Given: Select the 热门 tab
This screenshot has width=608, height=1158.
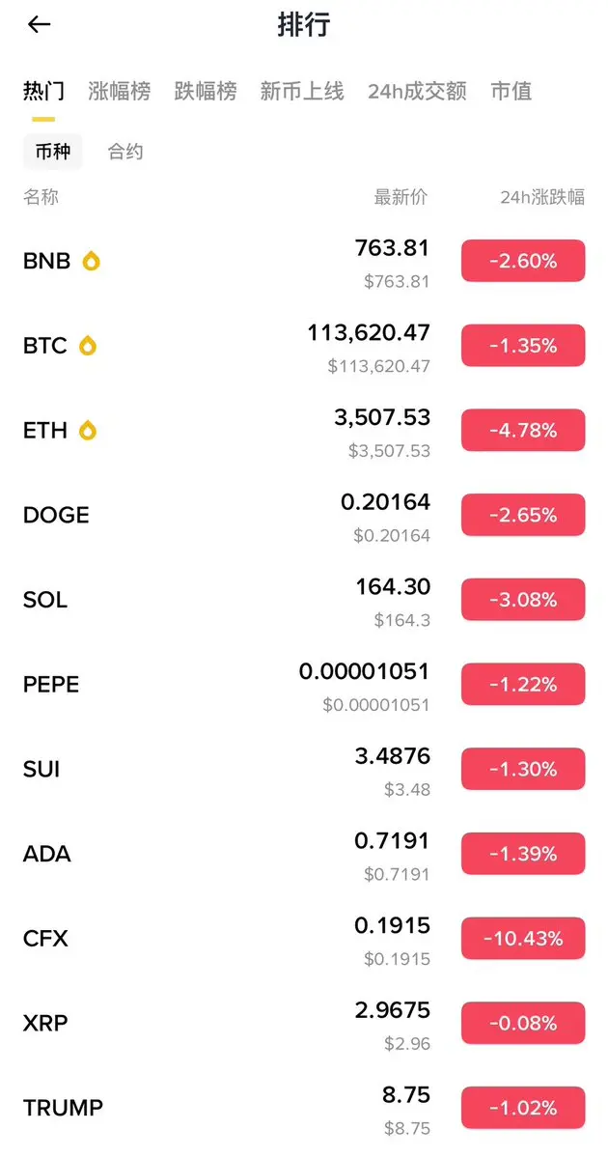Looking at the screenshot, I should point(43,92).
